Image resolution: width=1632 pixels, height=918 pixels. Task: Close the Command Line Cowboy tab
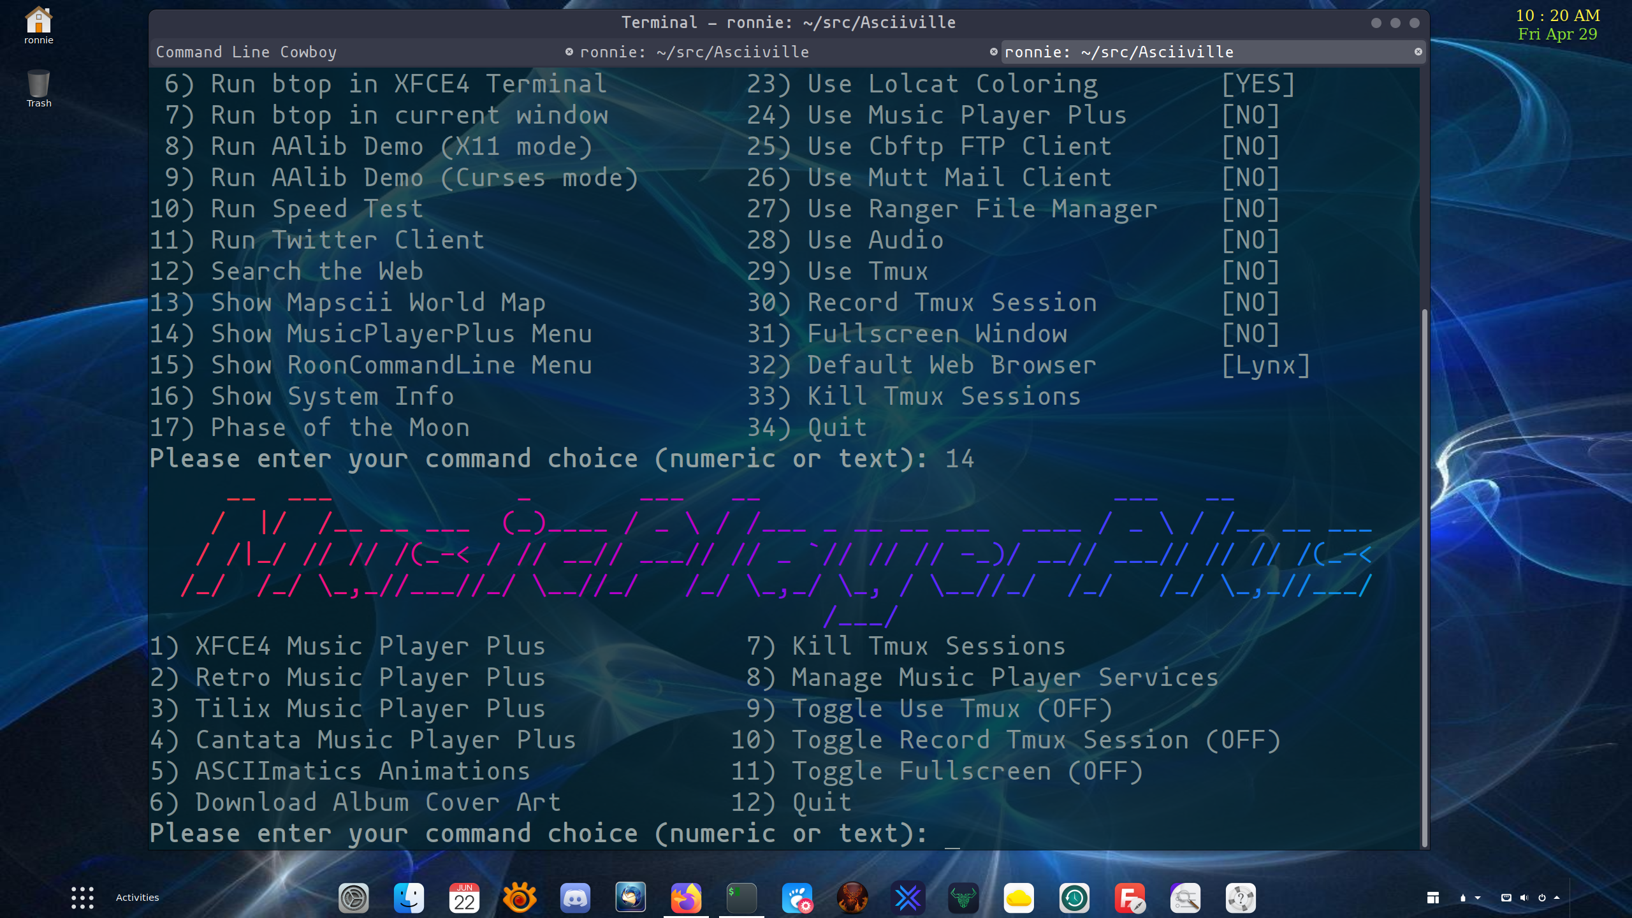pyautogui.click(x=569, y=52)
